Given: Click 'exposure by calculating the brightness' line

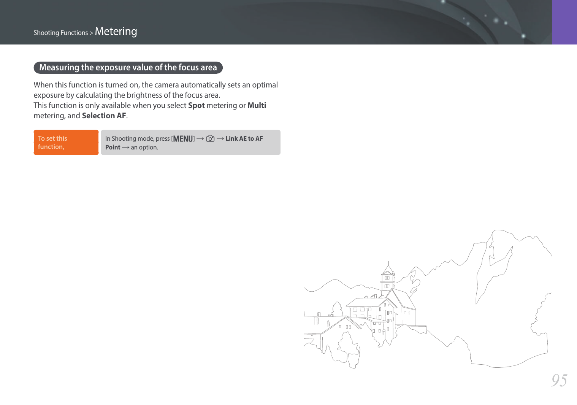Looking at the screenshot, I should tap(127, 95).
